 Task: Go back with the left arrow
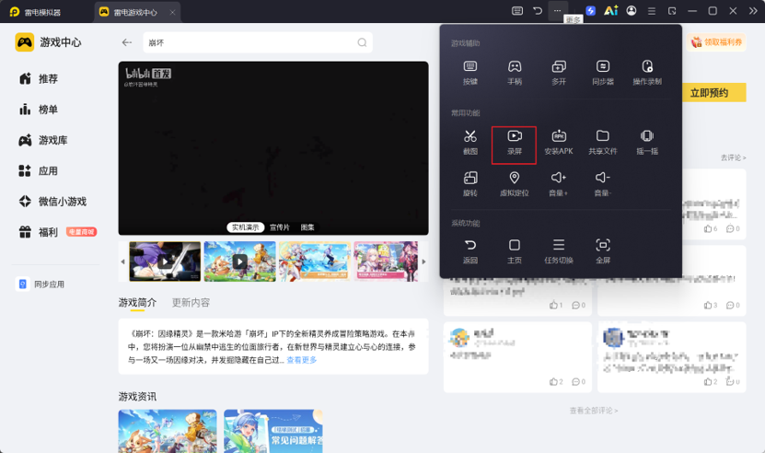tap(127, 42)
